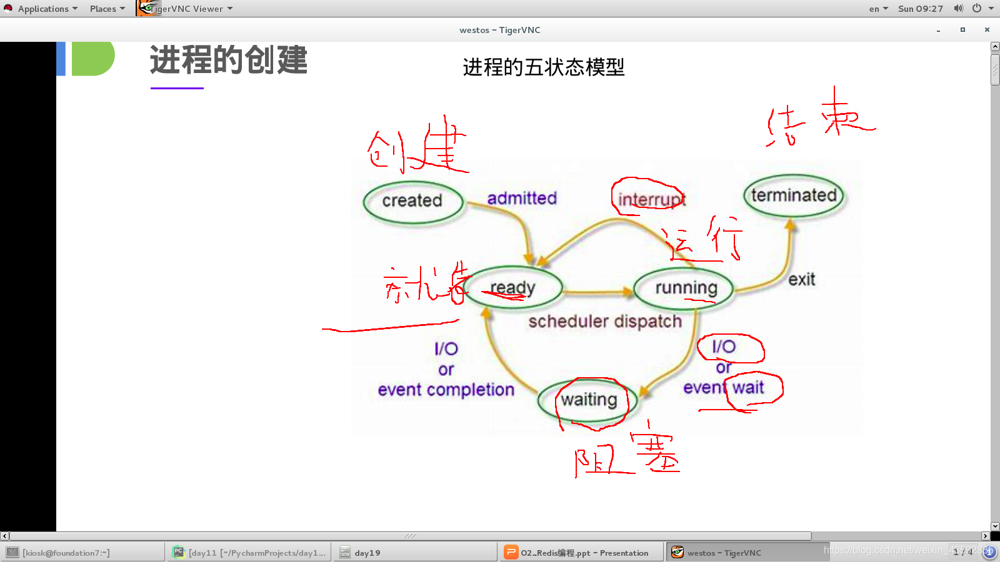Open the Places menu
This screenshot has height=562, width=1000.
pyautogui.click(x=107, y=9)
